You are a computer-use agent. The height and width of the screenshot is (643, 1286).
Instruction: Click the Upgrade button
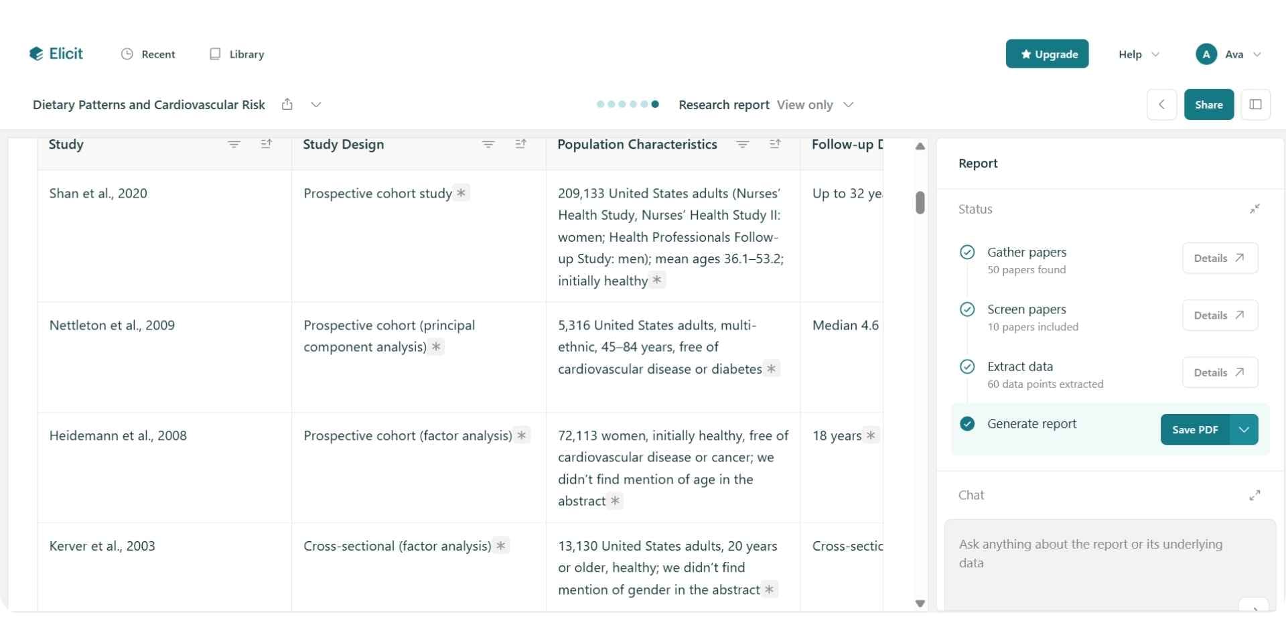click(x=1047, y=54)
